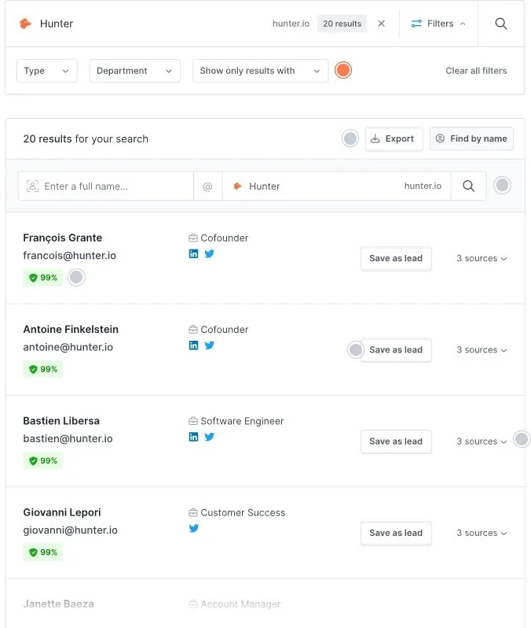531x628 pixels.
Task: Save Bastien Libersa as lead
Action: (396, 441)
